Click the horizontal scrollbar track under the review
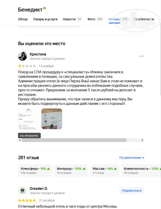 click(81, 140)
